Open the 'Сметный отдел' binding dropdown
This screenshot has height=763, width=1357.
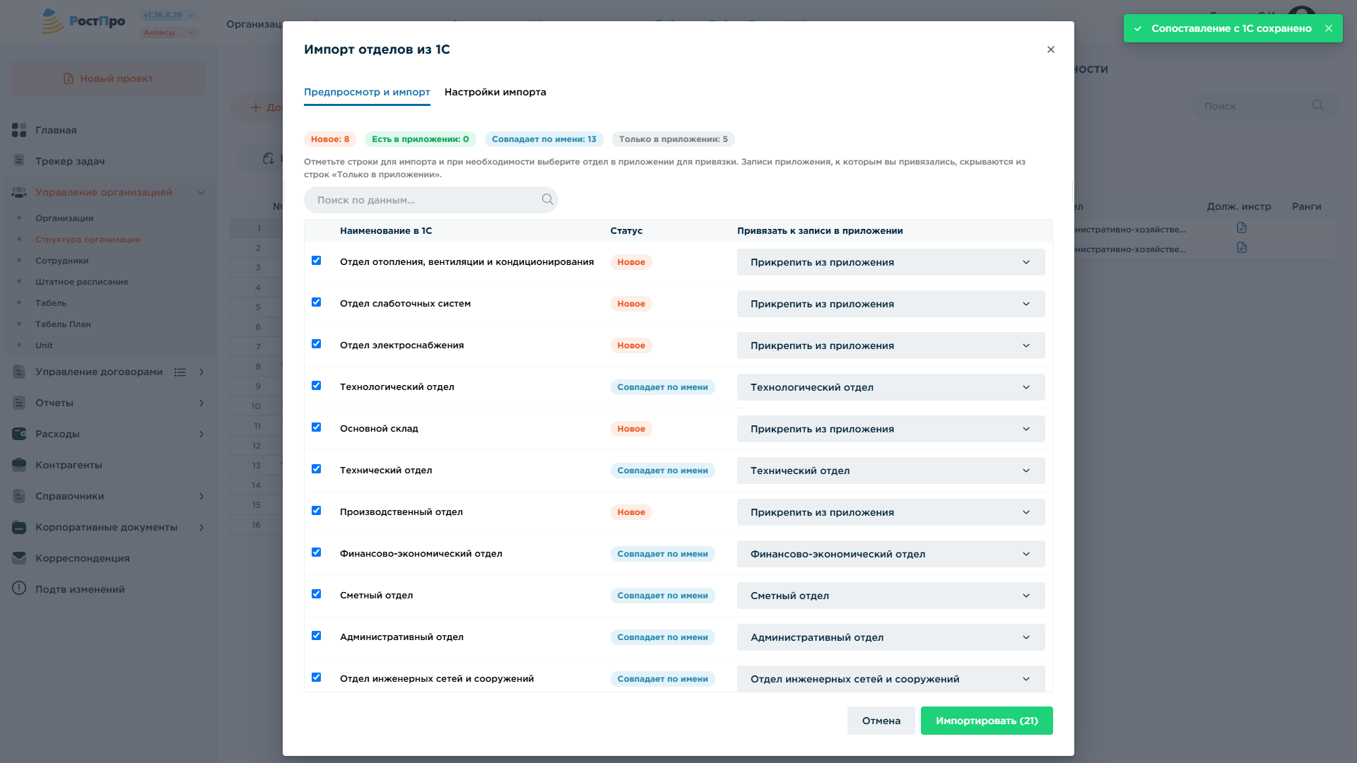[x=891, y=596]
